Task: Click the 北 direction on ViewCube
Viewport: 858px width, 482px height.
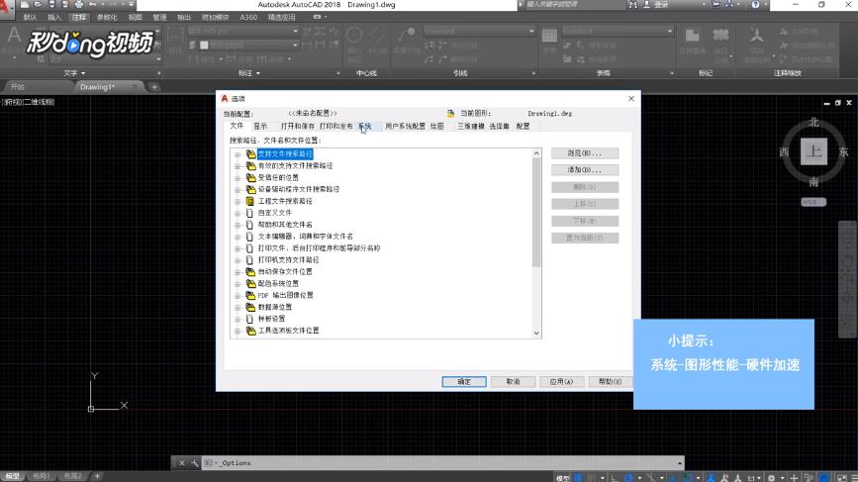Action: pyautogui.click(x=813, y=122)
